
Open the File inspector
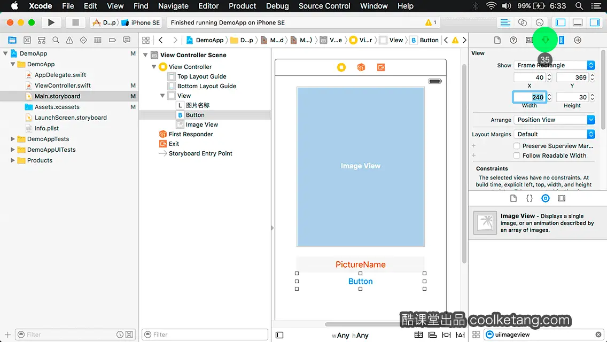497,40
